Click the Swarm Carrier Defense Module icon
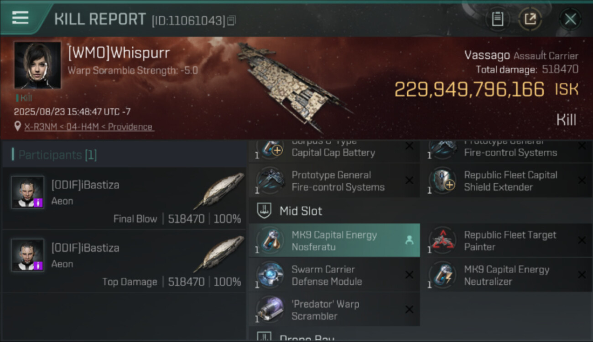The image size is (593, 342). 270,275
